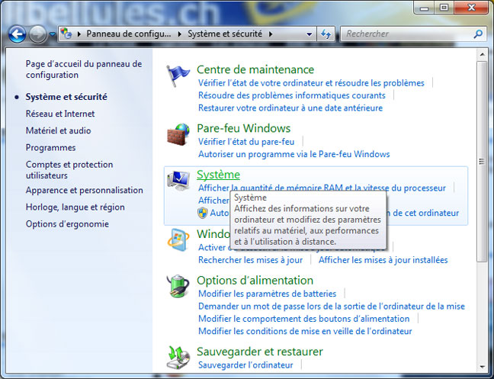Maximize the Control Panel window
The image size is (494, 379).
[x=444, y=8]
